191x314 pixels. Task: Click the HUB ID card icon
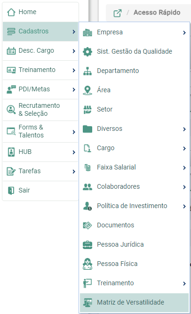[x=11, y=152]
